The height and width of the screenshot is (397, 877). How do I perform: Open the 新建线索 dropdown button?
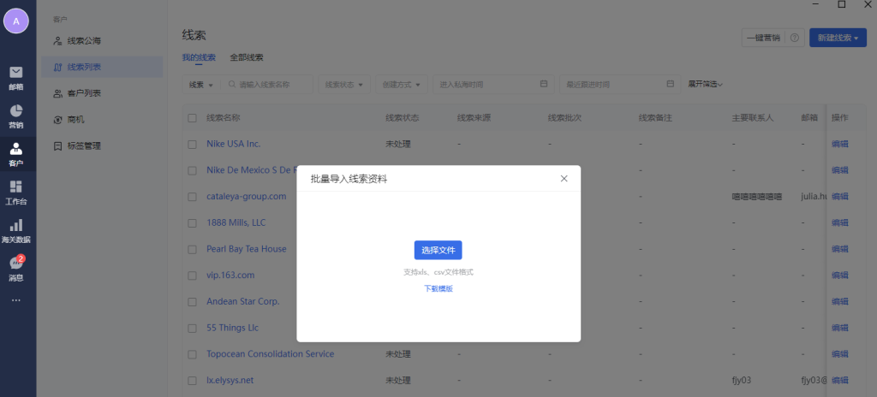coord(838,38)
